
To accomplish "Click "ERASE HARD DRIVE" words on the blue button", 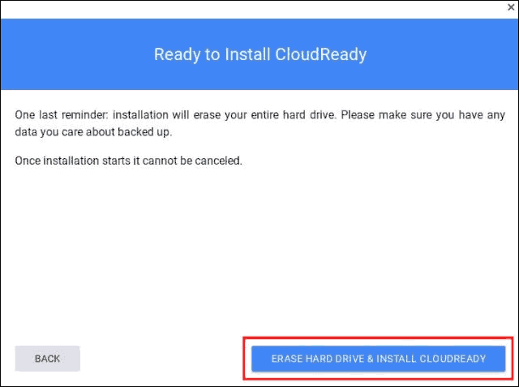I will click(317, 359).
